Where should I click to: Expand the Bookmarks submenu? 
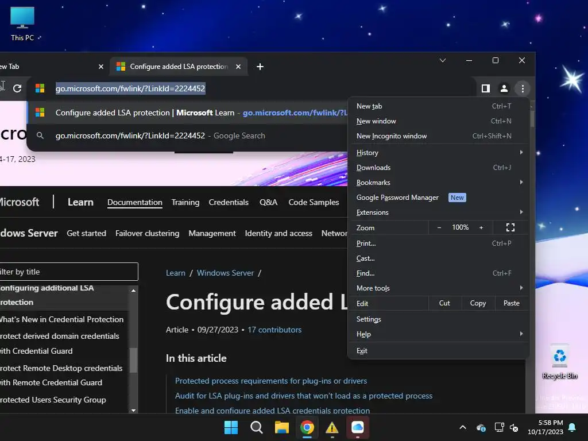[x=438, y=183]
